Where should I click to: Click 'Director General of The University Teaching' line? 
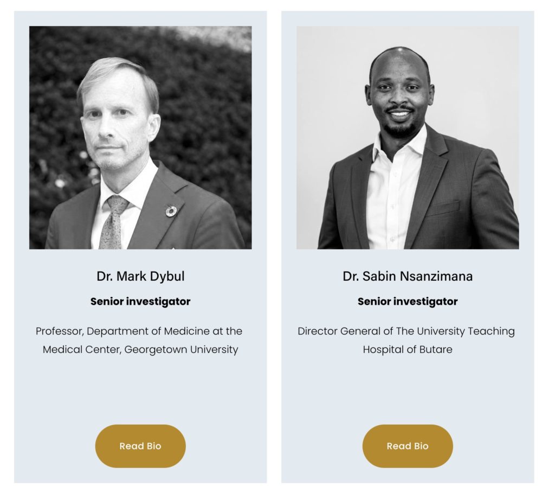pos(406,331)
